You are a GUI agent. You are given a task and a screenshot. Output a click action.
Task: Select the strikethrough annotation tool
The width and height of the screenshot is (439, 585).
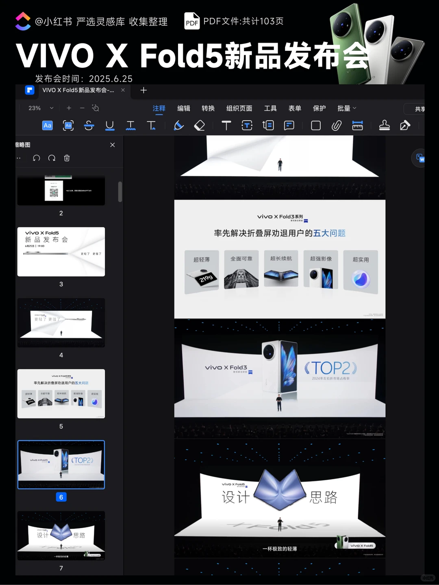tap(89, 126)
